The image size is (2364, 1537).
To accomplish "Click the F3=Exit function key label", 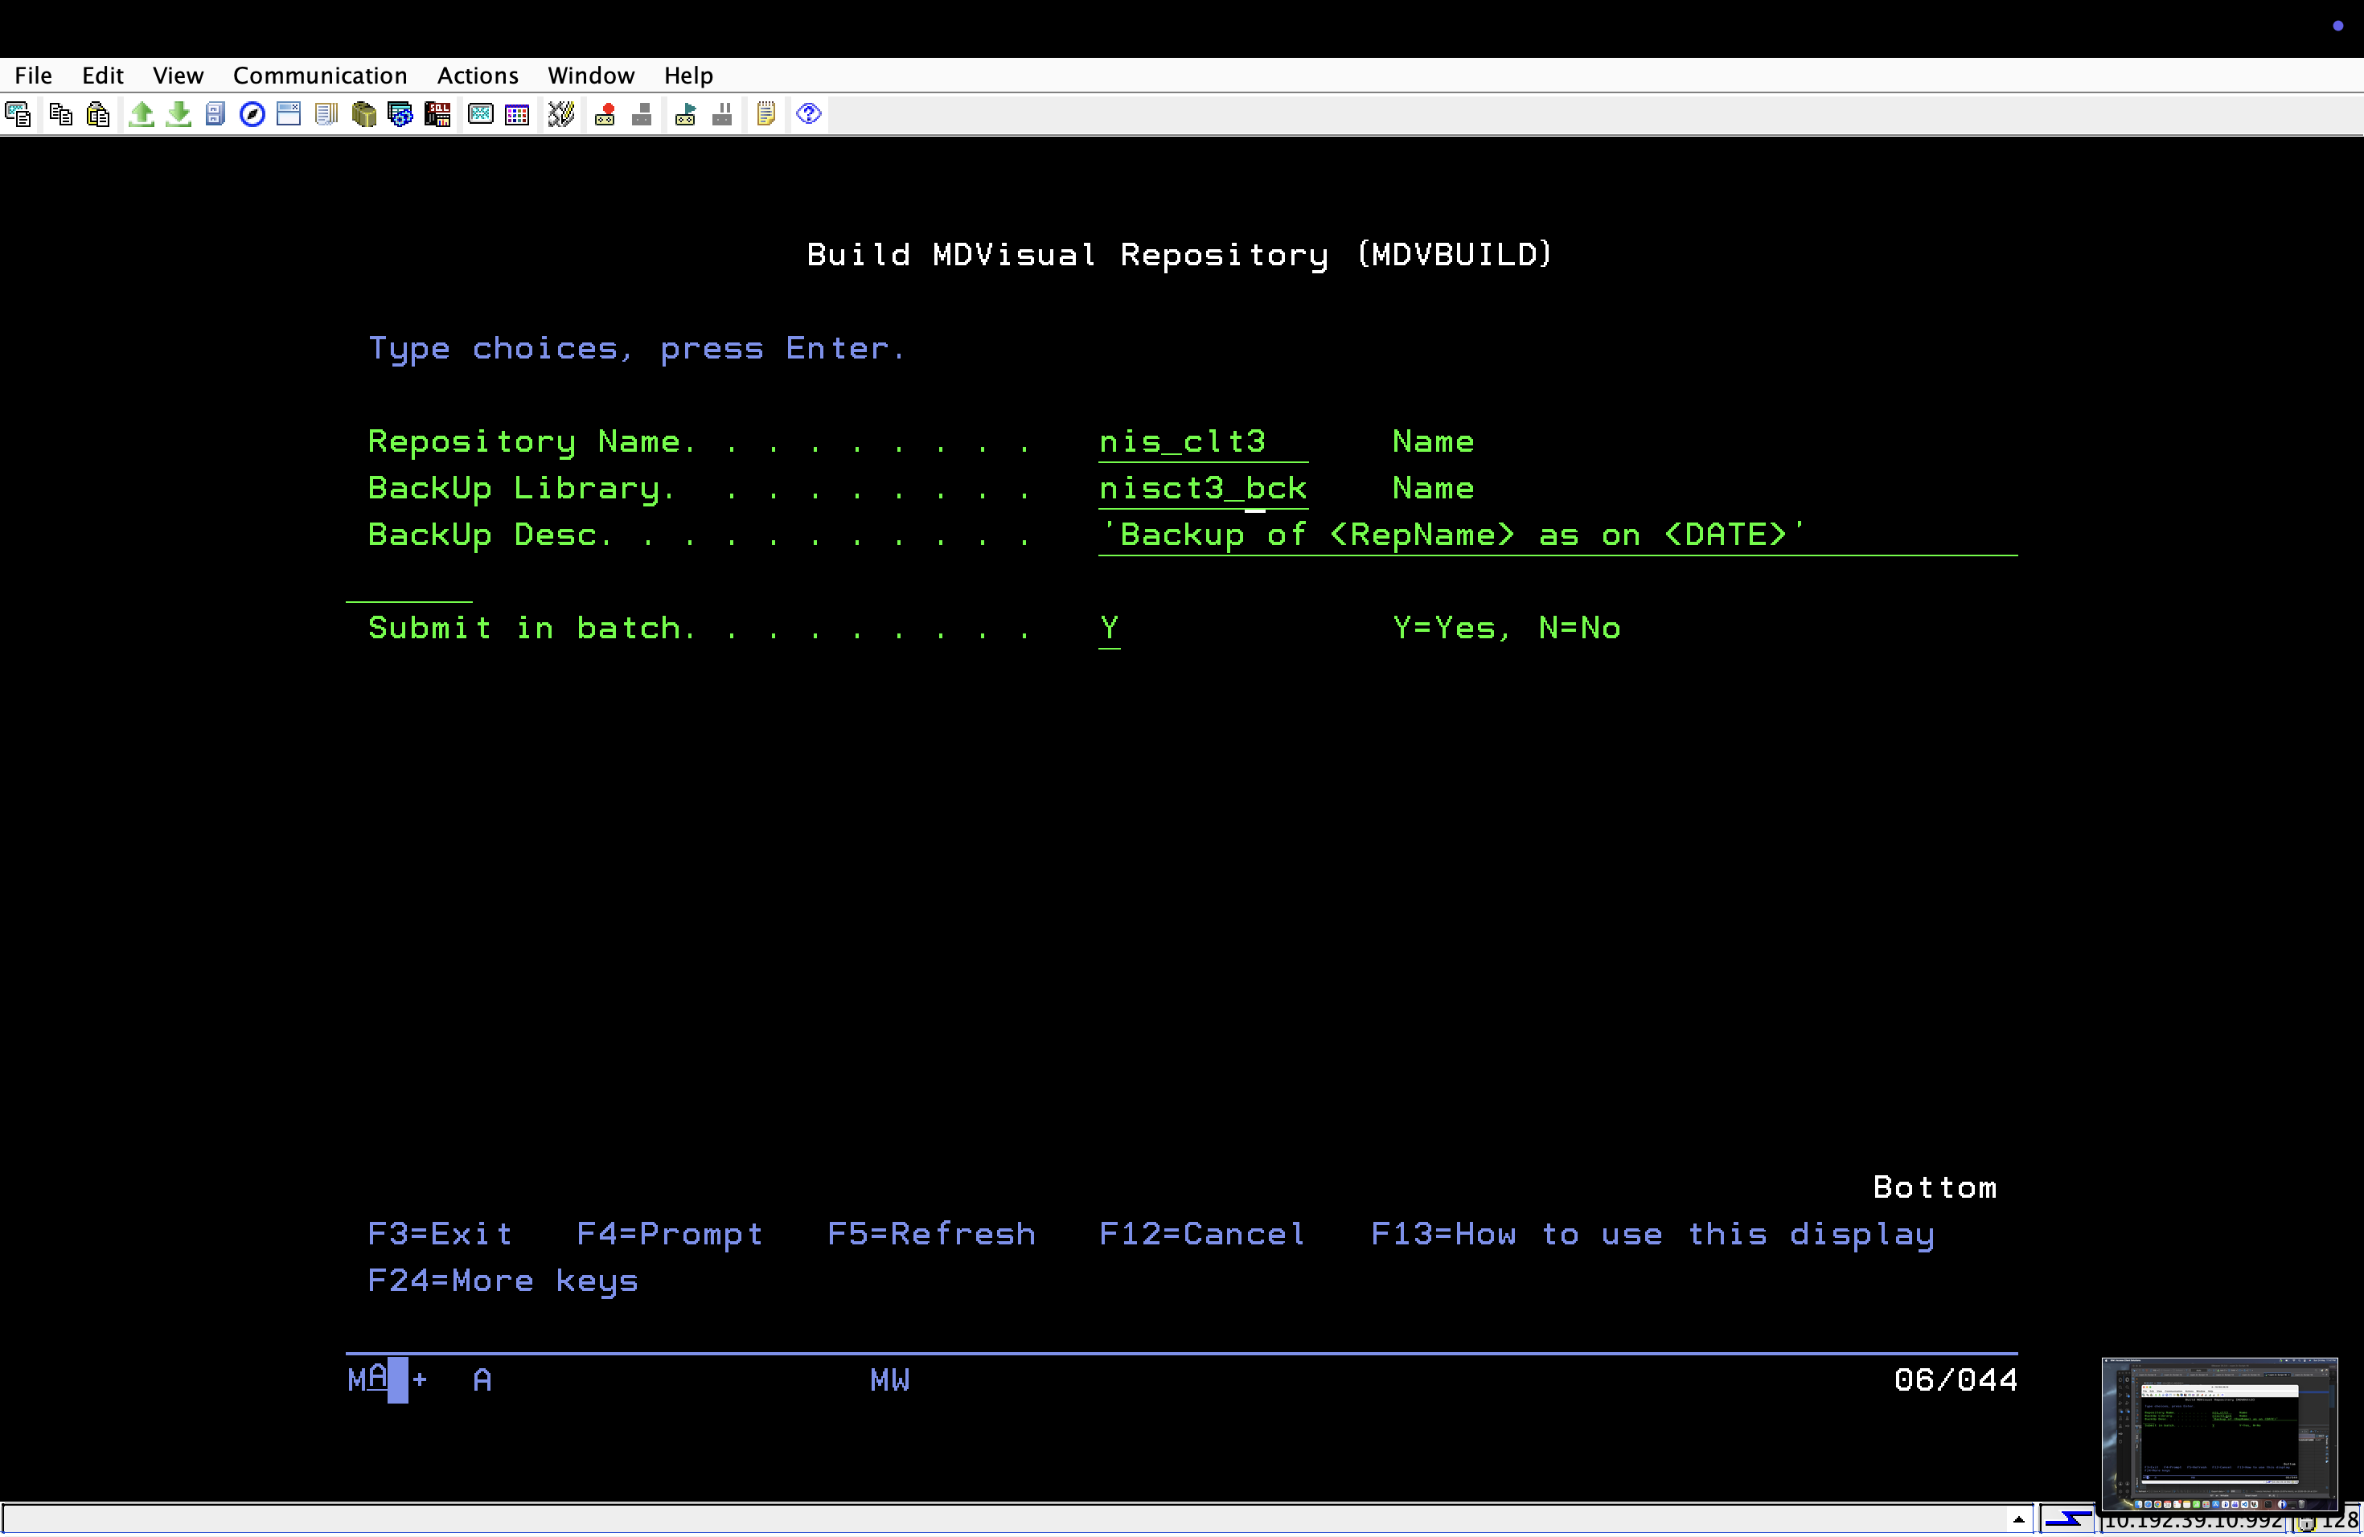I will [440, 1234].
